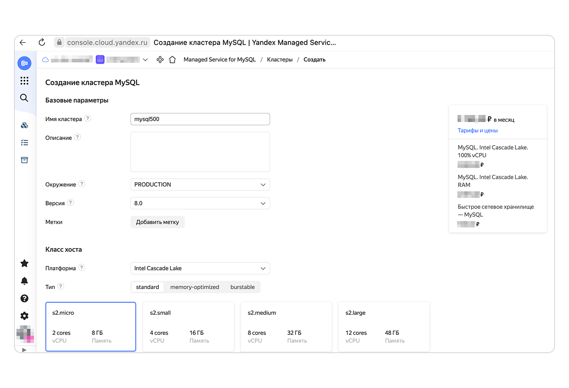Click the purple folder icon in breadcrumb

[x=100, y=60]
